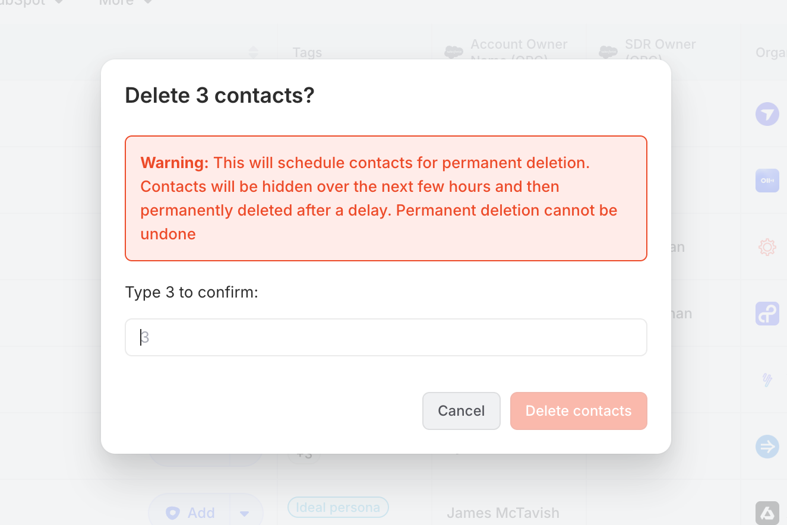The height and width of the screenshot is (525, 787).
Task: Click the Cancel button in the dialog
Action: 461,411
